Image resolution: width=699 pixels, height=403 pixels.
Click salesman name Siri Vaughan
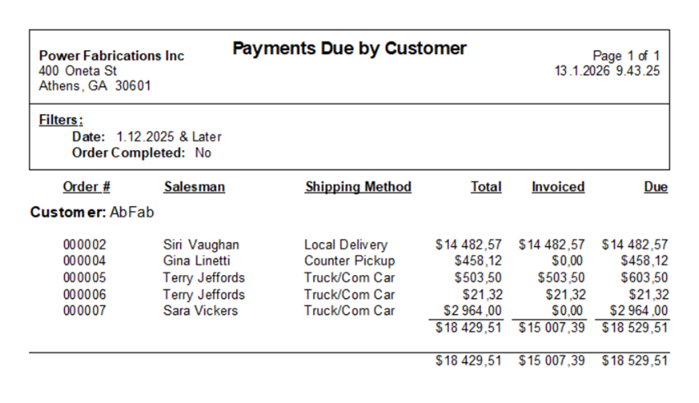click(201, 245)
